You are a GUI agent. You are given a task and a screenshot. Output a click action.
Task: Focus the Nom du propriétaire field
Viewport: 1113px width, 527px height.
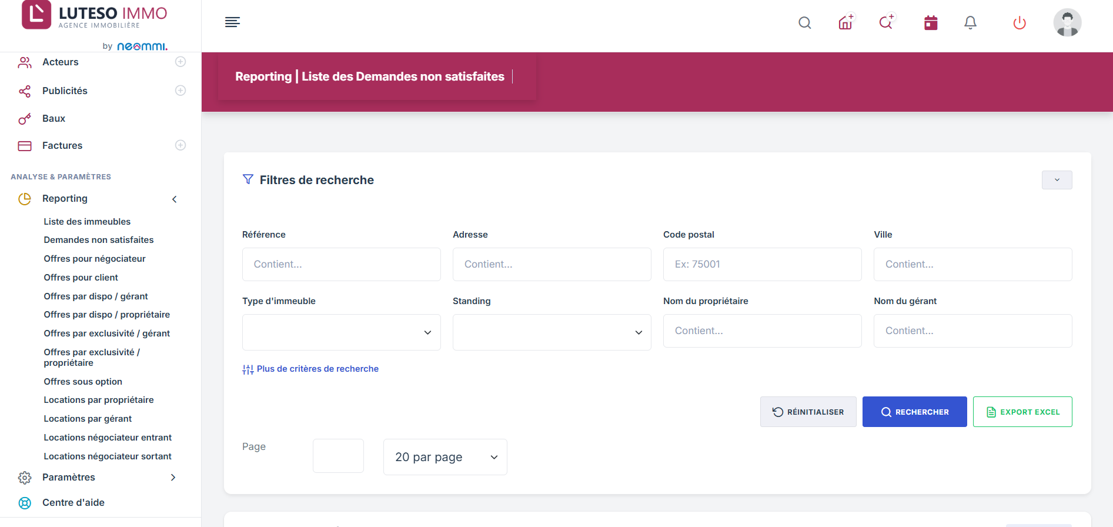coord(762,331)
